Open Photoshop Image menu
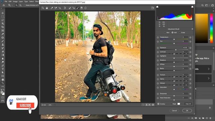Viewport: 215px width, 121px height. [x=15, y=1]
